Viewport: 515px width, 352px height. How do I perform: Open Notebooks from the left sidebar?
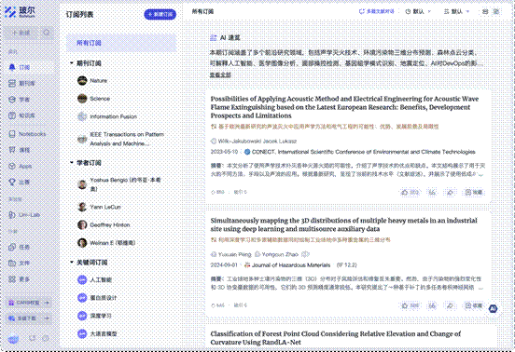coord(27,134)
